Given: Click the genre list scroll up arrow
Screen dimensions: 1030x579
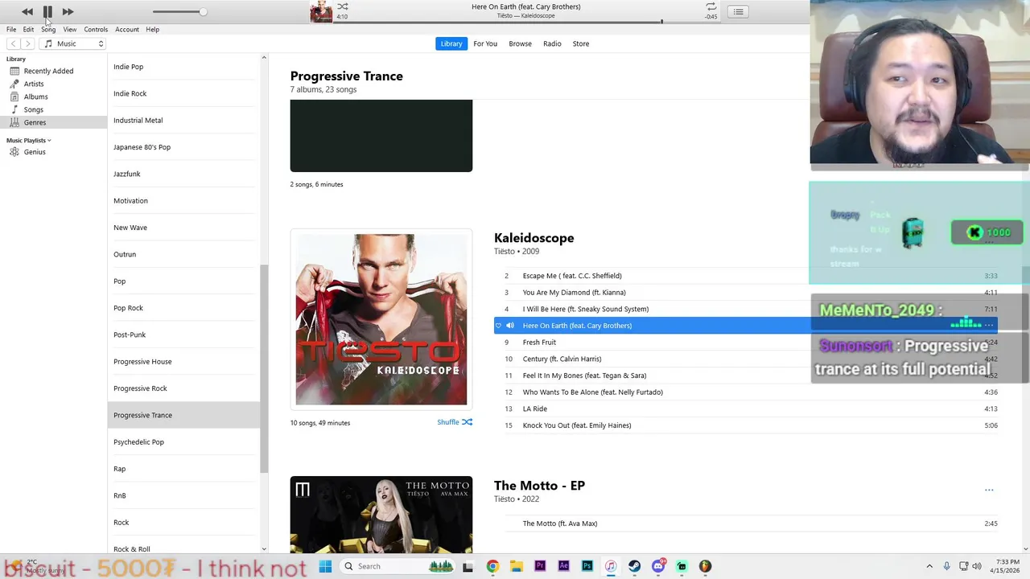Looking at the screenshot, I should click(264, 58).
